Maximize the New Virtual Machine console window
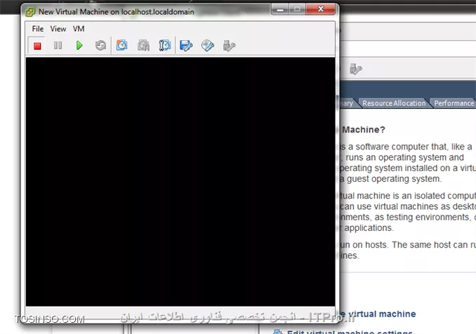 coord(297,9)
